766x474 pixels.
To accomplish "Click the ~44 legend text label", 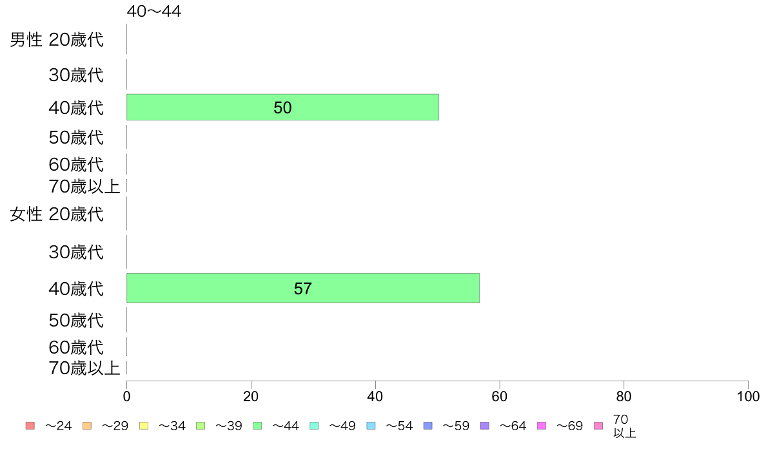I will pyautogui.click(x=286, y=426).
